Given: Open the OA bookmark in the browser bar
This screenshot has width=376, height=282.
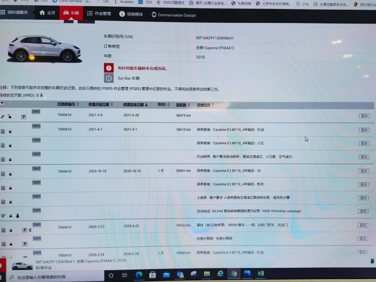Looking at the screenshot, I should pos(106,1).
